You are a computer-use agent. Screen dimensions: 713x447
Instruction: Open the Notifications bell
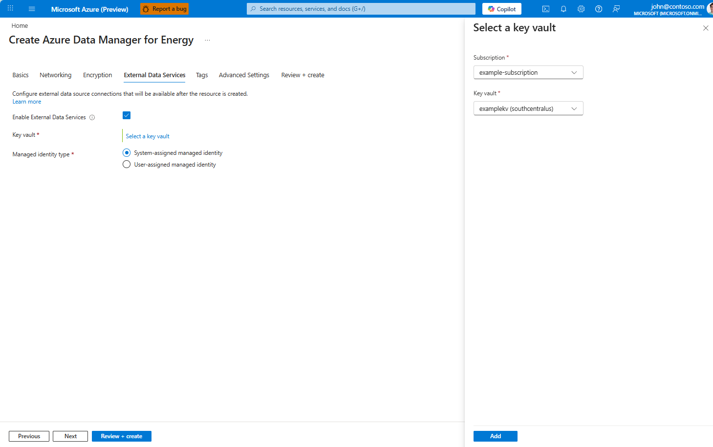pos(563,8)
